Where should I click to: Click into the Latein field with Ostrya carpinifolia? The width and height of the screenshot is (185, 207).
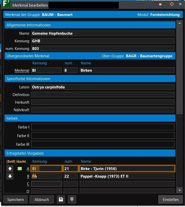(103, 87)
